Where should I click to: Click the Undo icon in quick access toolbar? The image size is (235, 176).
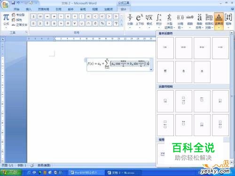coord(18,3)
